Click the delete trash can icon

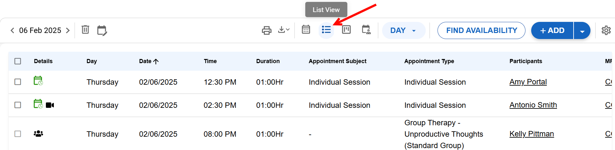click(85, 30)
